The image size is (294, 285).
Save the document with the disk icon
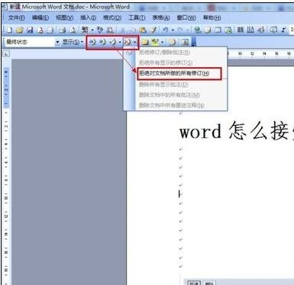(30, 30)
